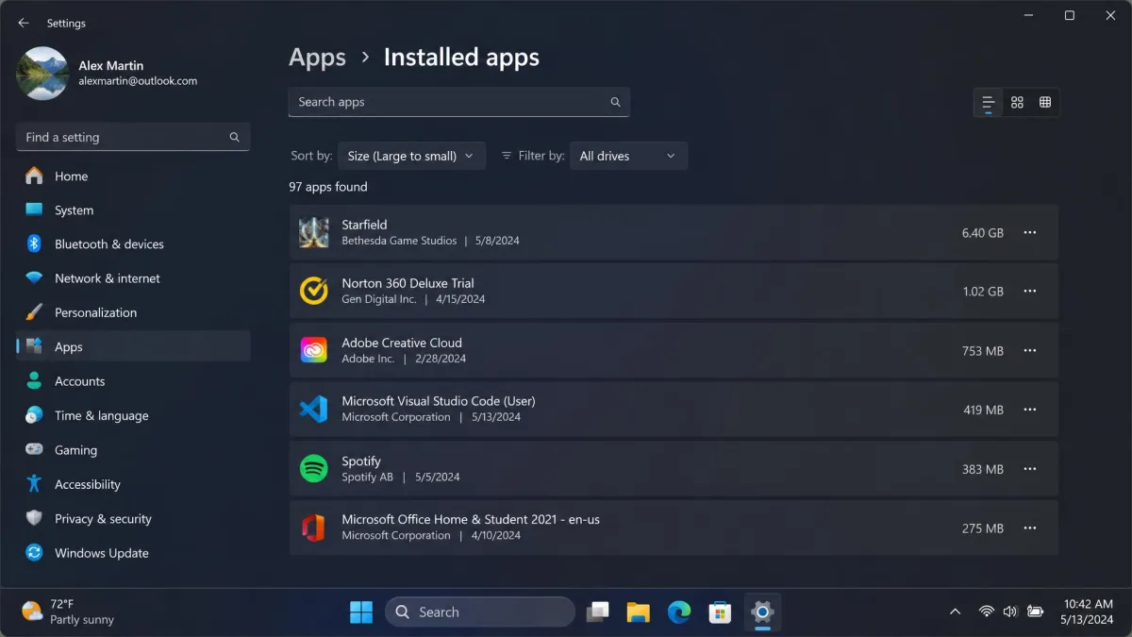Open Bluetooth & devices settings
Viewport: 1132px width, 637px height.
click(133, 243)
